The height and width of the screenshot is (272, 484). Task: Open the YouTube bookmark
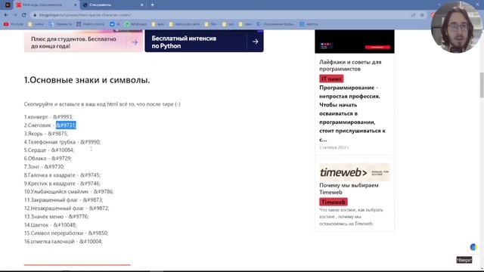pyautogui.click(x=14, y=24)
